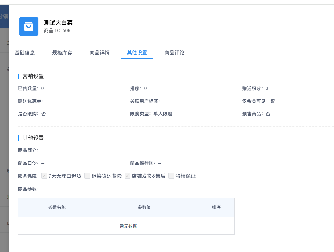Go to the 商品详情 tab
The image size is (334, 252).
[99, 53]
